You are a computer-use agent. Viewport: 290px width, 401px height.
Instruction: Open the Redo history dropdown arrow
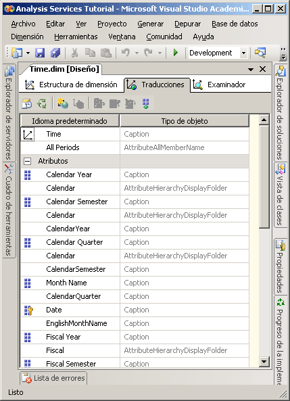[160, 53]
